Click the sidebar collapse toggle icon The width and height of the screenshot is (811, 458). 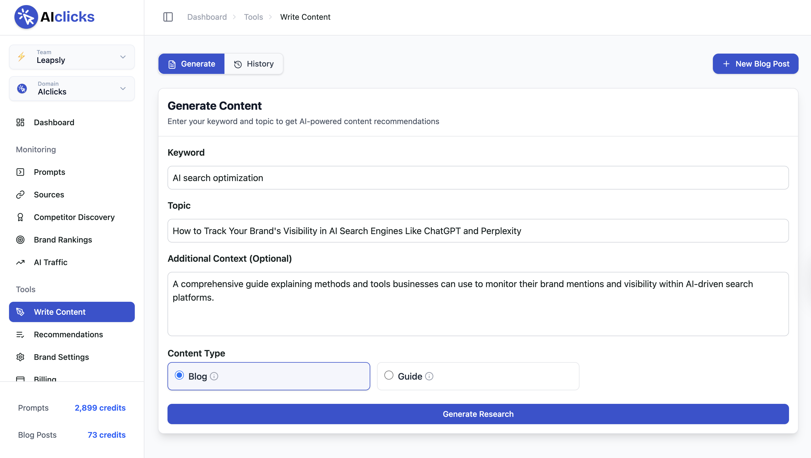click(168, 17)
